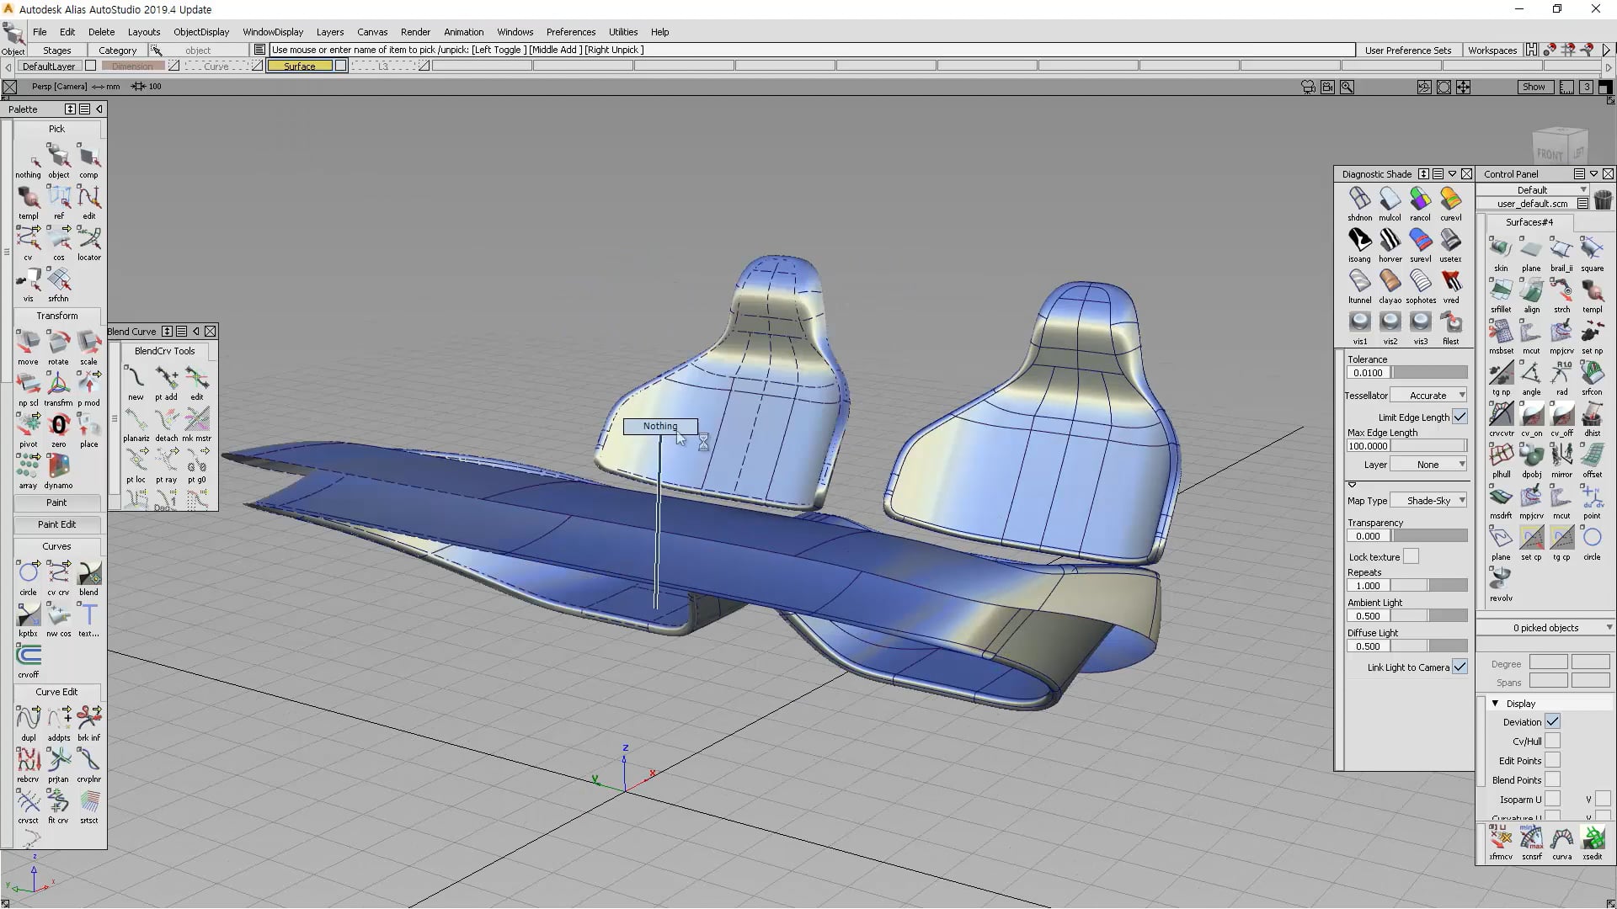Screen dimensions: 1617x909
Task: Click the Workspaces button
Action: (1492, 50)
